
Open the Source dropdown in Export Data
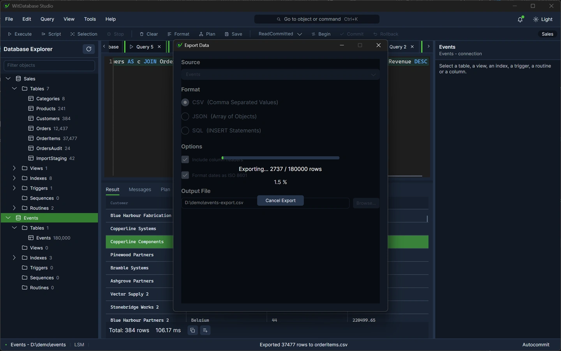(x=280, y=74)
